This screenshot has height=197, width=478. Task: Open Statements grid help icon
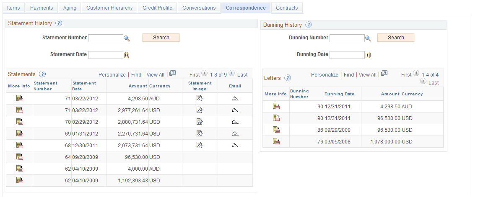42,74
